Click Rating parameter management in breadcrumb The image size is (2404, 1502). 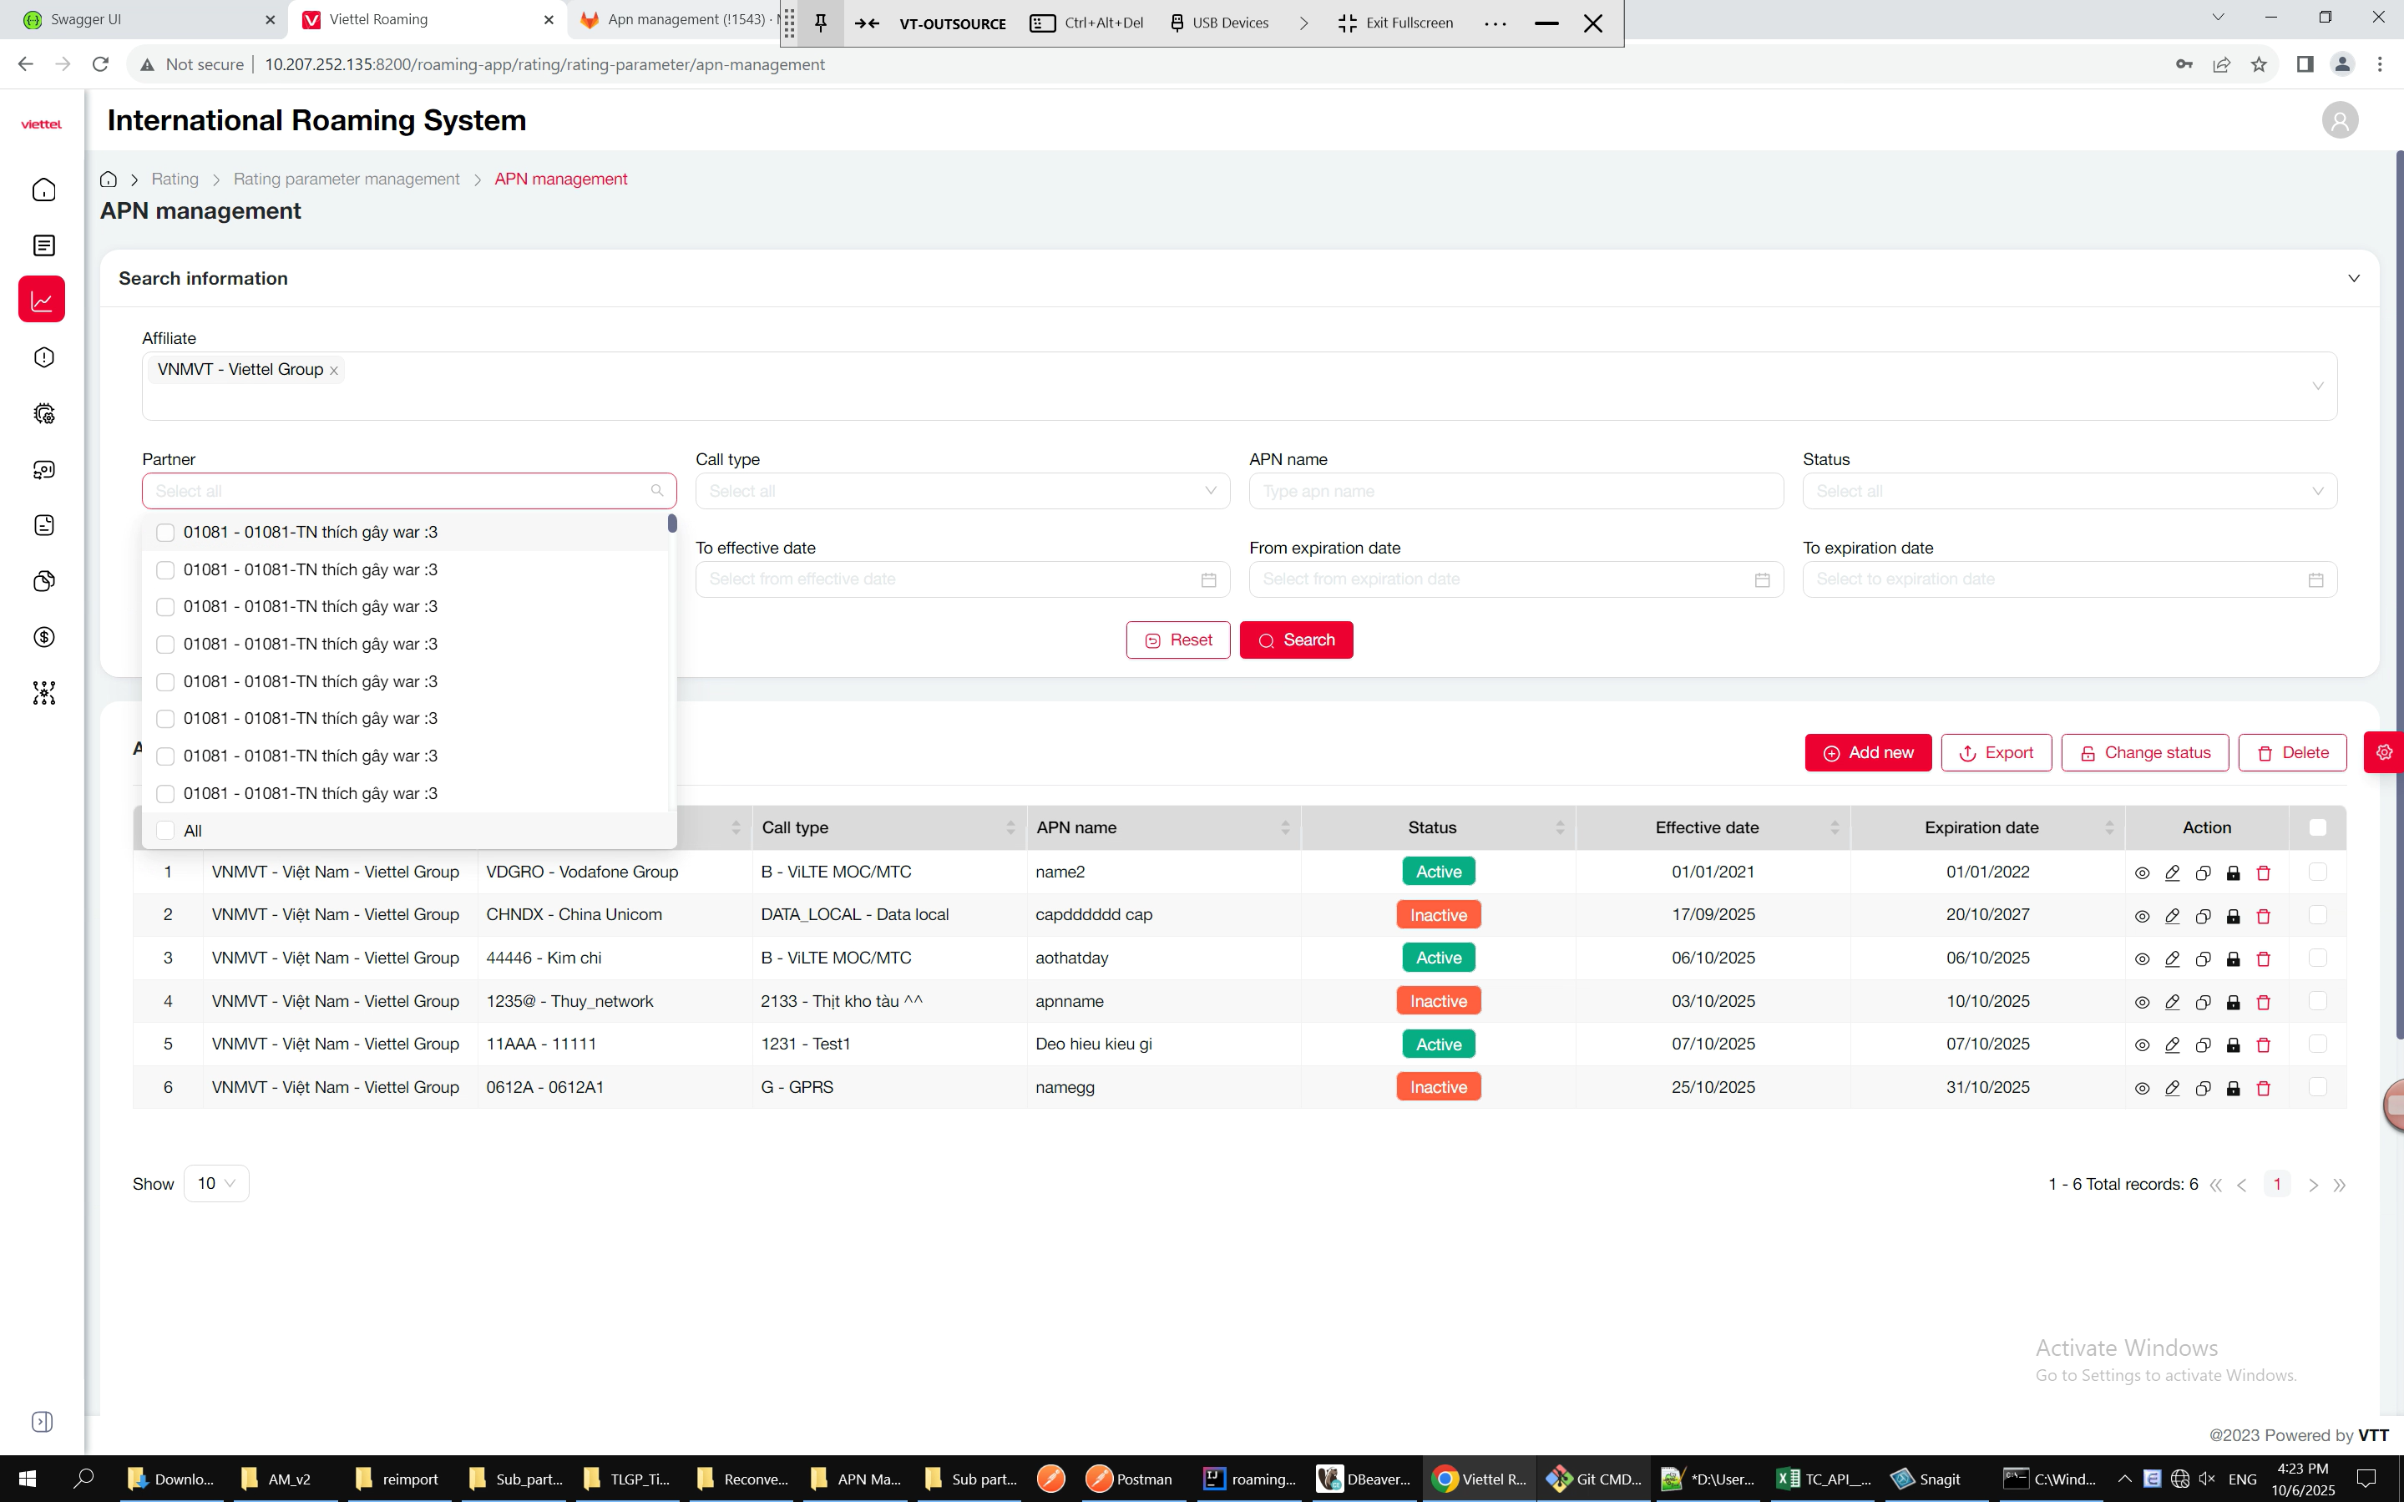click(346, 179)
